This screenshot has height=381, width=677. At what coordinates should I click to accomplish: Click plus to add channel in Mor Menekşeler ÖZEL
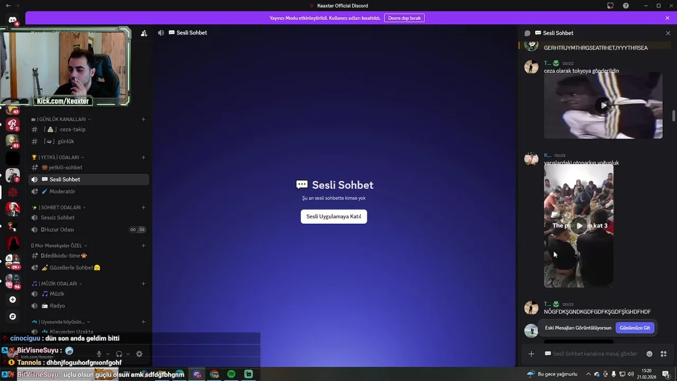point(143,246)
